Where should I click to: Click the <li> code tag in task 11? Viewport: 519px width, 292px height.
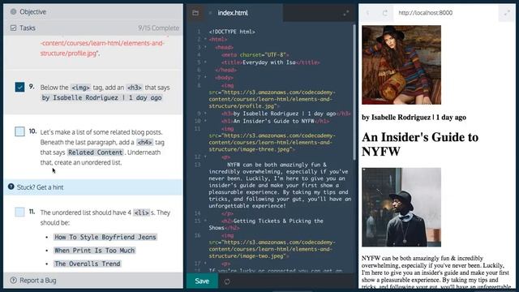pyautogui.click(x=141, y=213)
